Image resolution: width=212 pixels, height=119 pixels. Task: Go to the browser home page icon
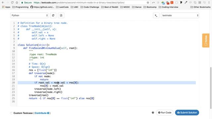point(17,3)
